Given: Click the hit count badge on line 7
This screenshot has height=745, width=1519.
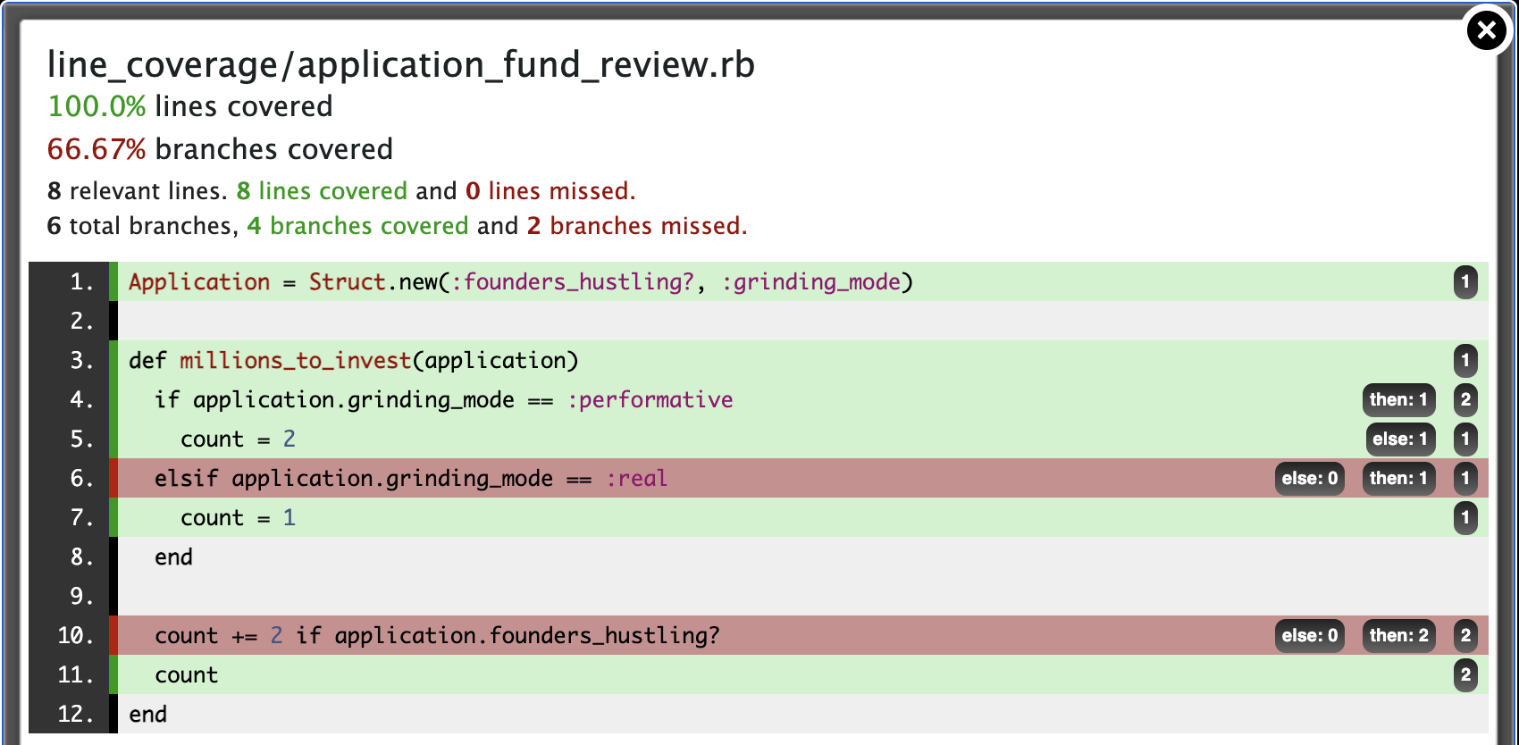Looking at the screenshot, I should pos(1464,518).
